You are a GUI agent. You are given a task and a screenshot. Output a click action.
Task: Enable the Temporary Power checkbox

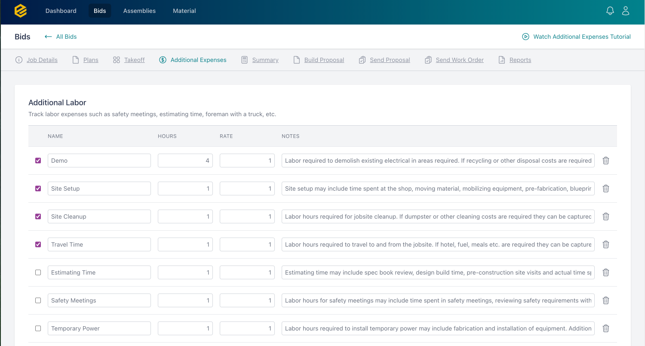pos(38,328)
